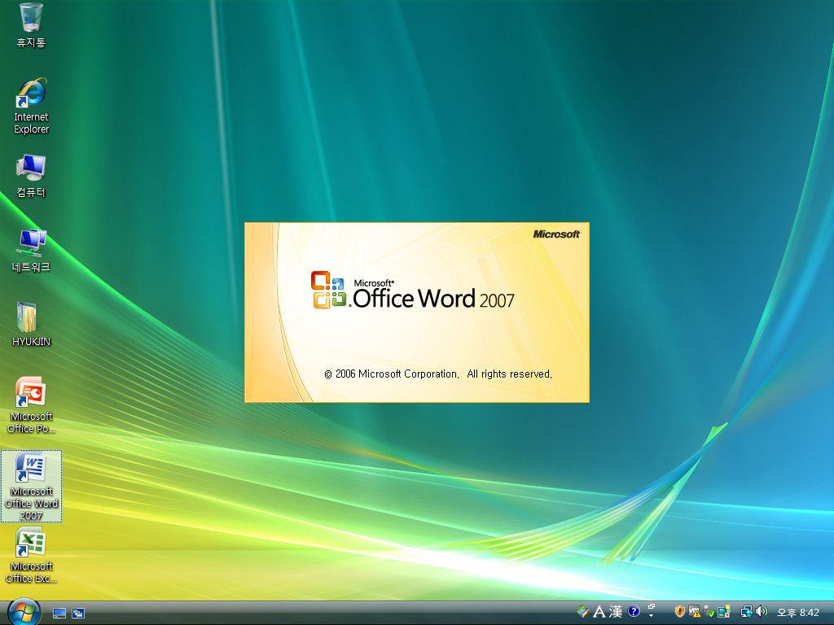Open the language bar options dropdown arrow

[x=651, y=616]
